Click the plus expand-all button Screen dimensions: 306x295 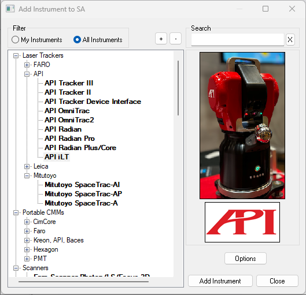(x=161, y=39)
